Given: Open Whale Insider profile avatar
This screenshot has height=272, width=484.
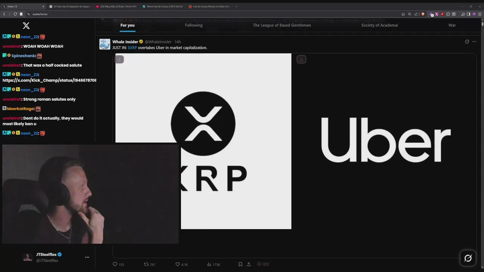Looking at the screenshot, I should tap(105, 44).
